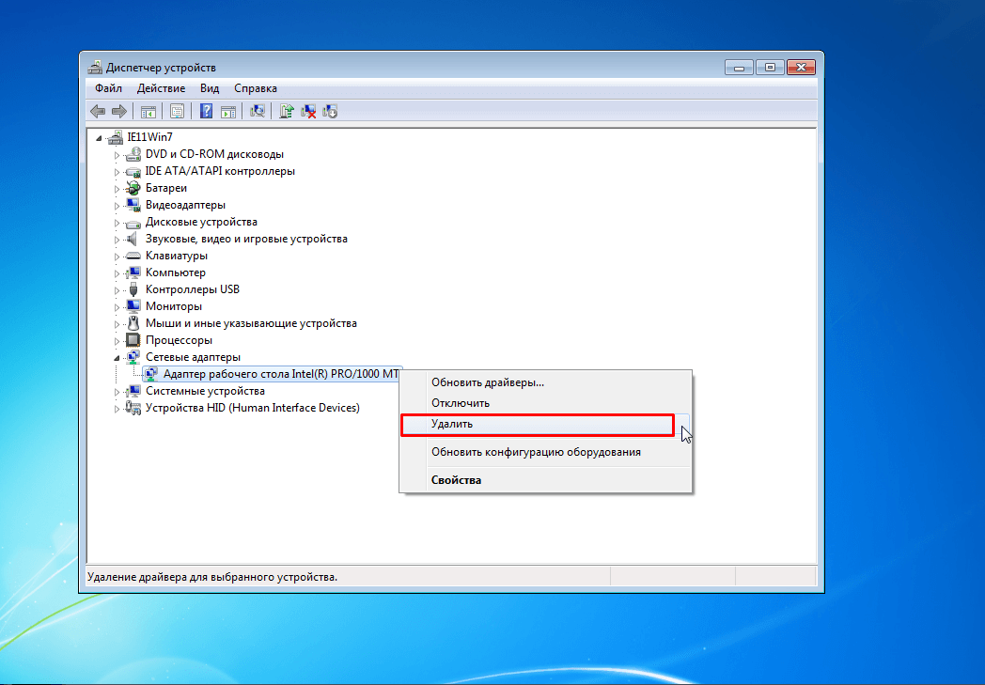Expand the Клавиатуры node
Image resolution: width=985 pixels, height=685 pixels.
(117, 257)
